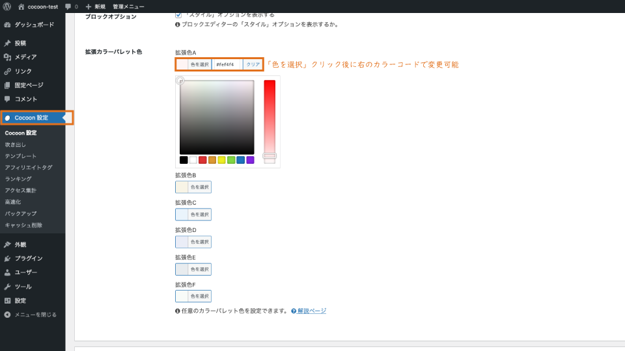Click the メディア media icon

point(7,57)
